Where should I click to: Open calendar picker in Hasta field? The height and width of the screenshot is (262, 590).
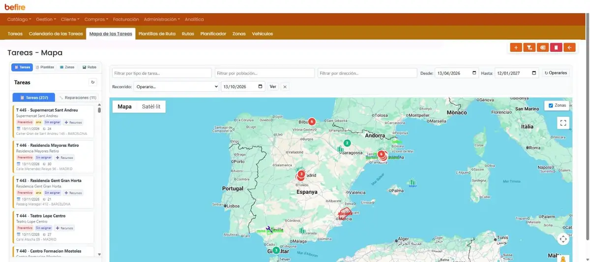[534, 73]
